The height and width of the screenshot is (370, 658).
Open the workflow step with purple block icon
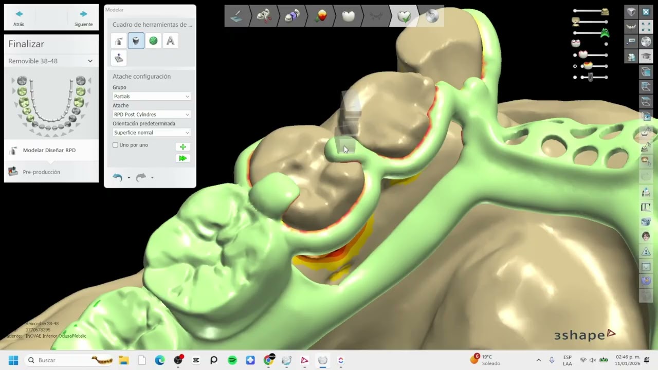click(x=292, y=16)
